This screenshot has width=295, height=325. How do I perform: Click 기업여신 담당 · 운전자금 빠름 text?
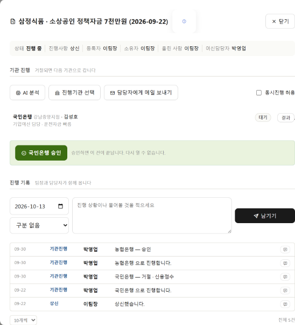click(x=42, y=124)
